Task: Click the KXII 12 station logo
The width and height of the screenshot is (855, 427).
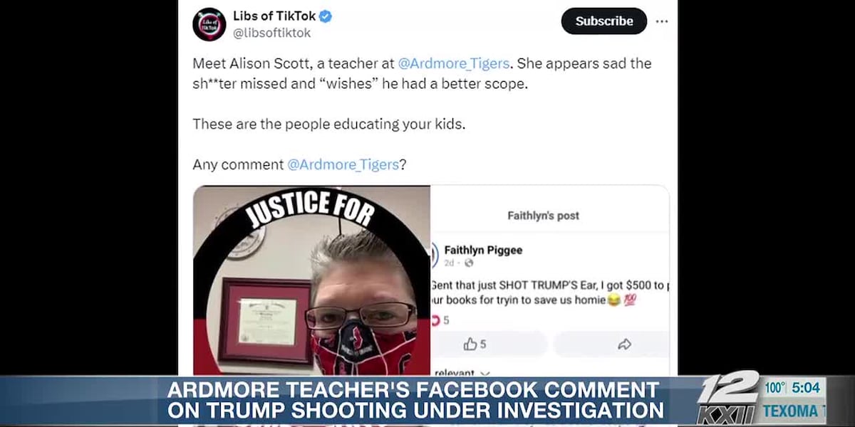Action: (x=728, y=399)
